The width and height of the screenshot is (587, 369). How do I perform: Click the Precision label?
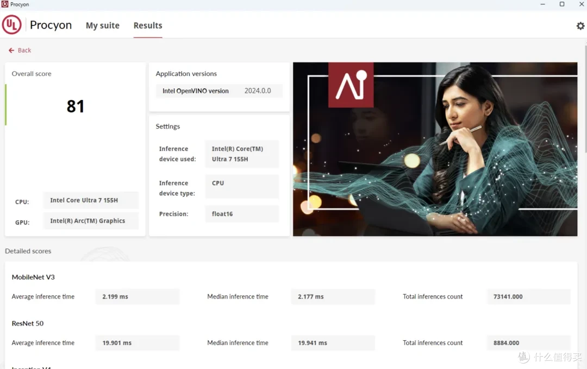(173, 214)
